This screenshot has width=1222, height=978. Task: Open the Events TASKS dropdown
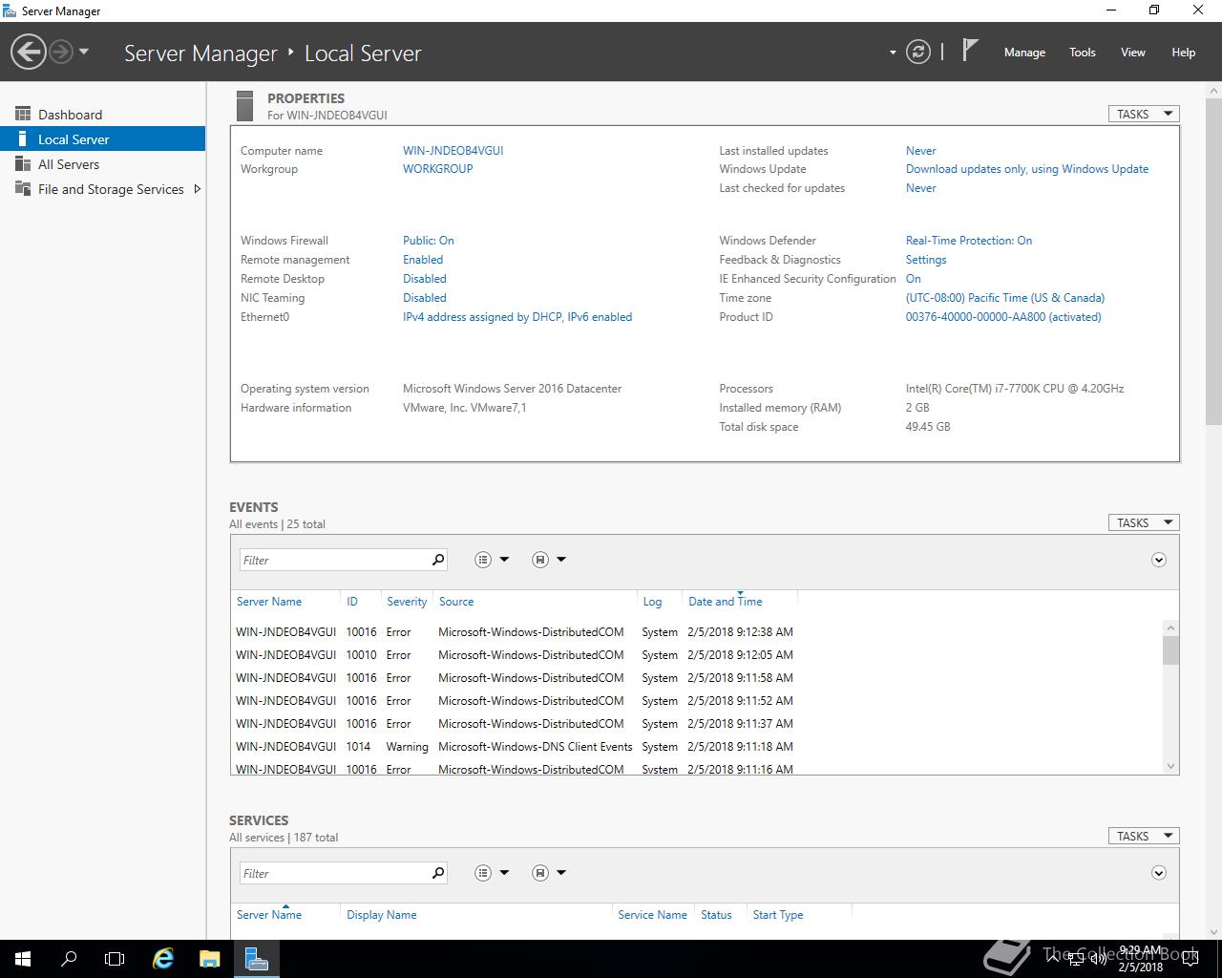1144,522
